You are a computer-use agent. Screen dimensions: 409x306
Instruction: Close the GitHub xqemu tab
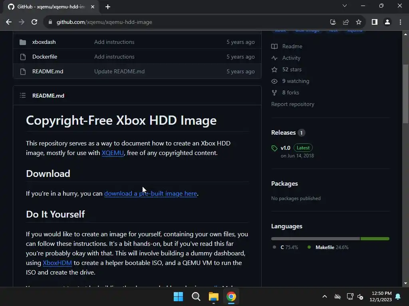[93, 7]
